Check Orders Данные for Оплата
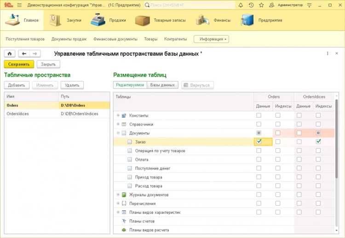The height and width of the screenshot is (238, 345). (259, 159)
